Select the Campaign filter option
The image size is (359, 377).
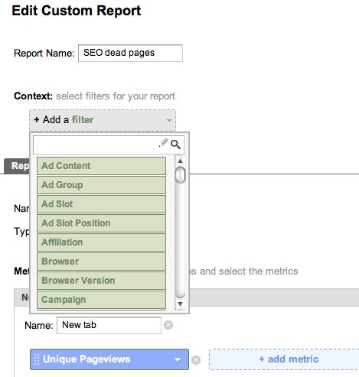pos(101,300)
